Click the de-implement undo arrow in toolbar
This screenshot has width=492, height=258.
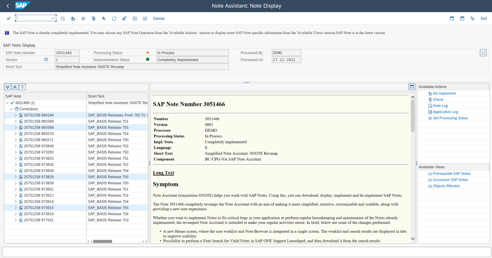[73, 19]
